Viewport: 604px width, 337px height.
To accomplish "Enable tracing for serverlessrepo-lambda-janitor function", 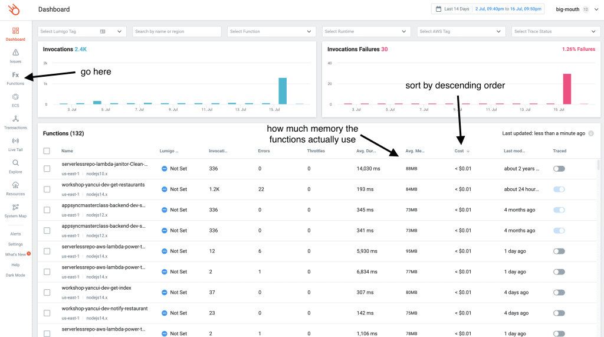I will click(559, 169).
